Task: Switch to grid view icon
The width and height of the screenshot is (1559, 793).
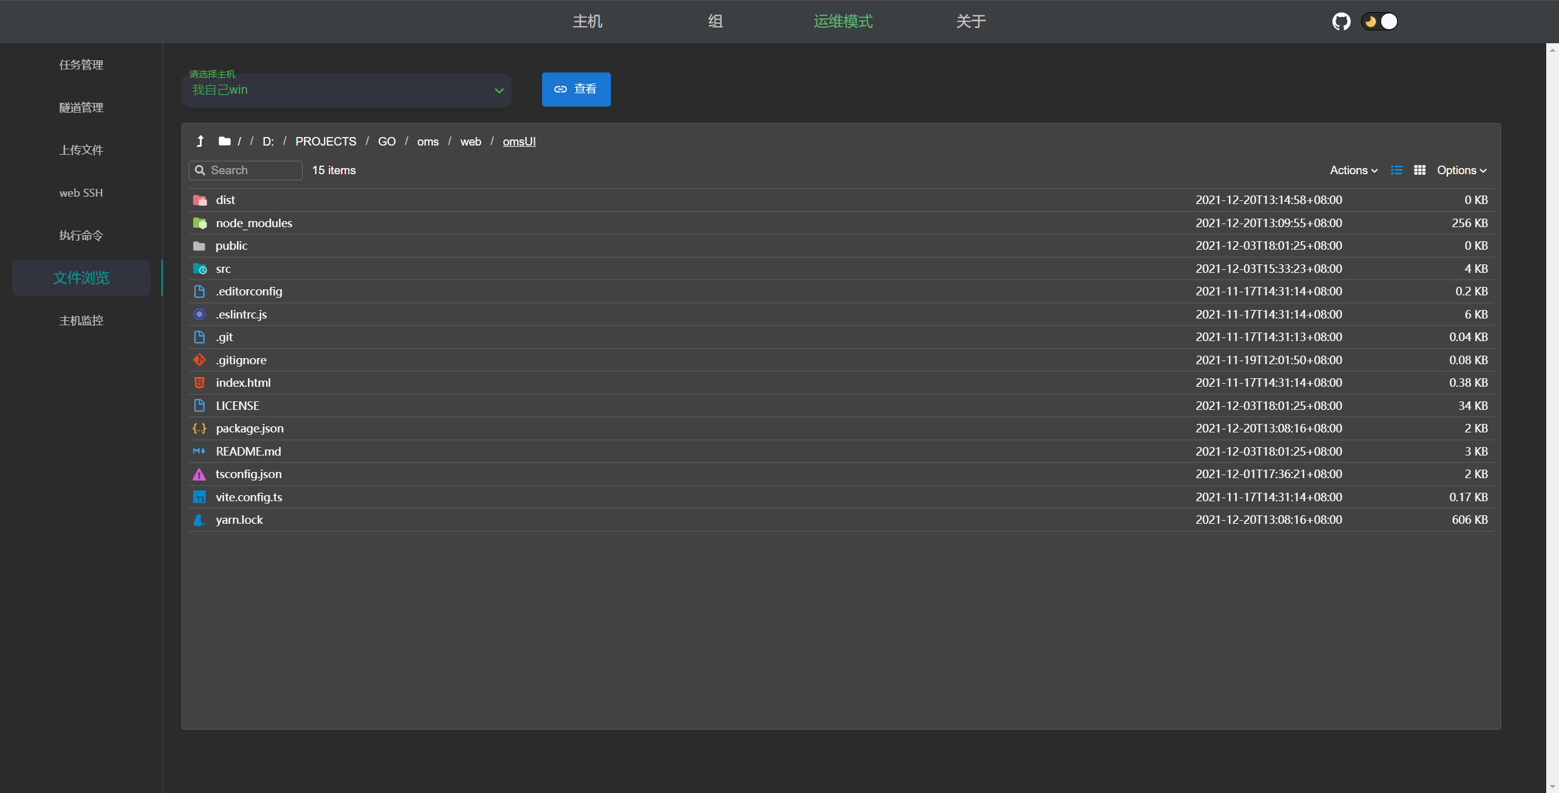Action: (x=1420, y=171)
